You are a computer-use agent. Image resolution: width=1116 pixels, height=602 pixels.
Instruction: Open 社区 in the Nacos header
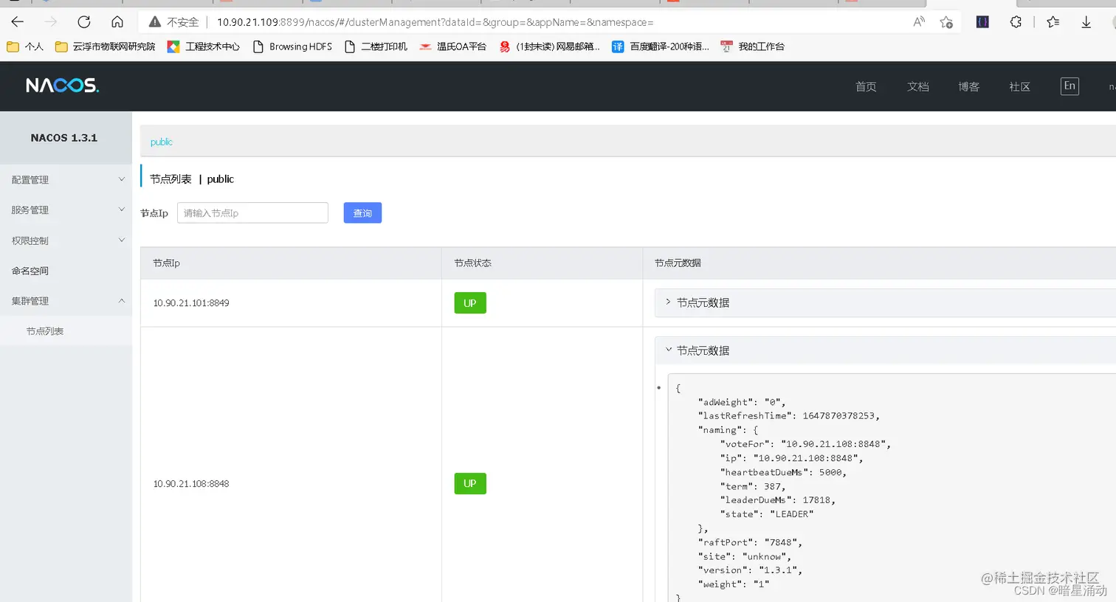(1019, 86)
